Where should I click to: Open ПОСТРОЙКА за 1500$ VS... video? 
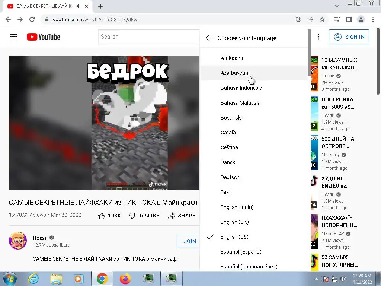(x=338, y=103)
